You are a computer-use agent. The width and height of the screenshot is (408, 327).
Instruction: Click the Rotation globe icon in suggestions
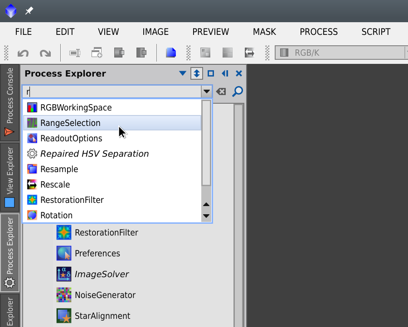coord(32,215)
